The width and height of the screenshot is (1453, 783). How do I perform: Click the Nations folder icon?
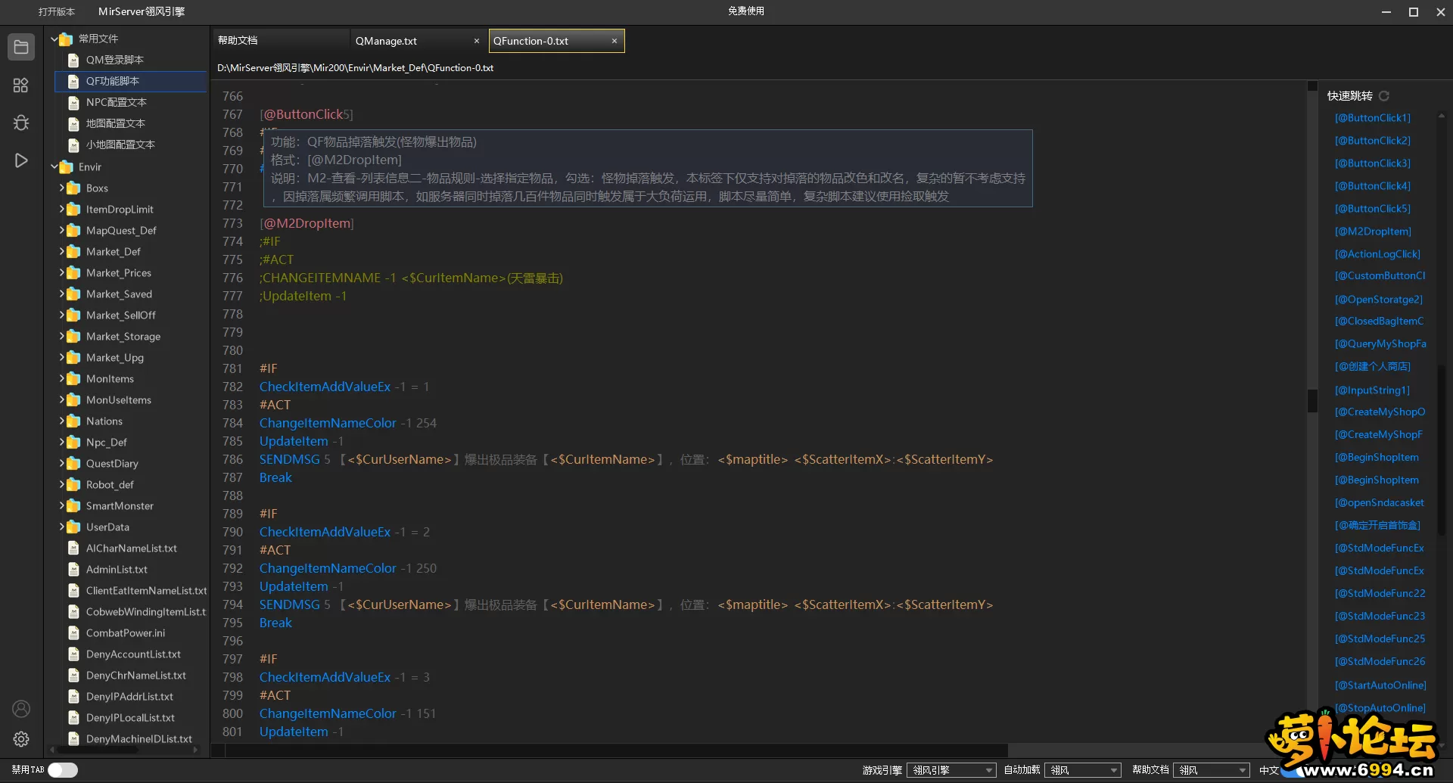tap(73, 421)
